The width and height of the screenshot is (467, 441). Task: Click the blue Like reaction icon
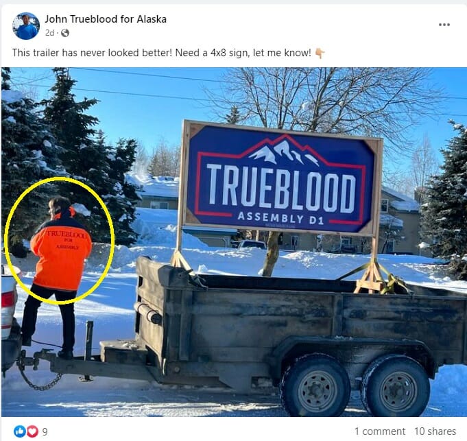tap(20, 431)
